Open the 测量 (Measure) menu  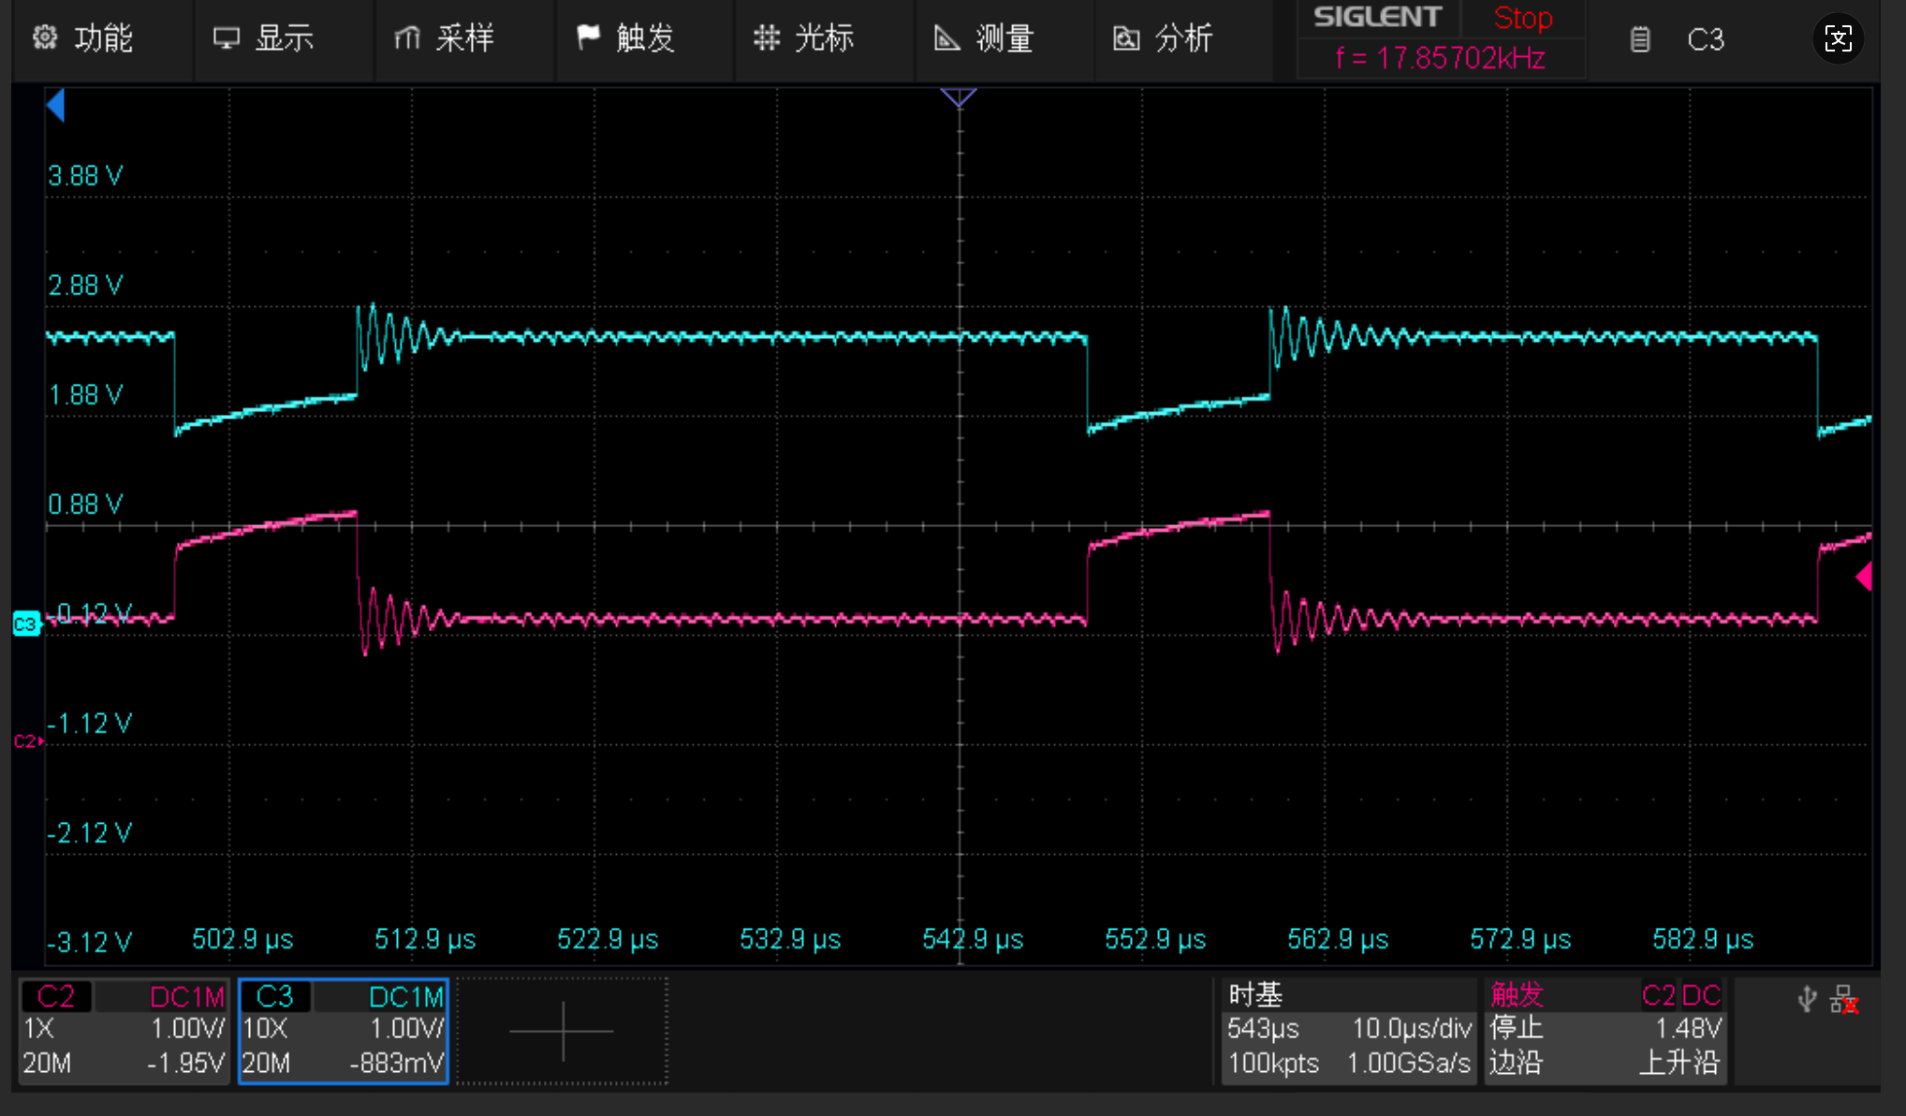tap(1004, 38)
